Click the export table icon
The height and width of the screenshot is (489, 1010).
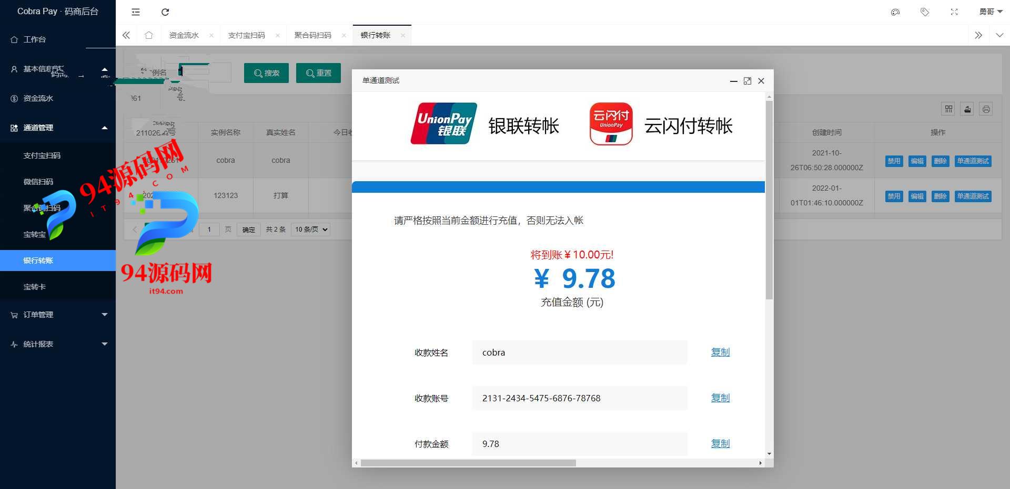tap(967, 109)
